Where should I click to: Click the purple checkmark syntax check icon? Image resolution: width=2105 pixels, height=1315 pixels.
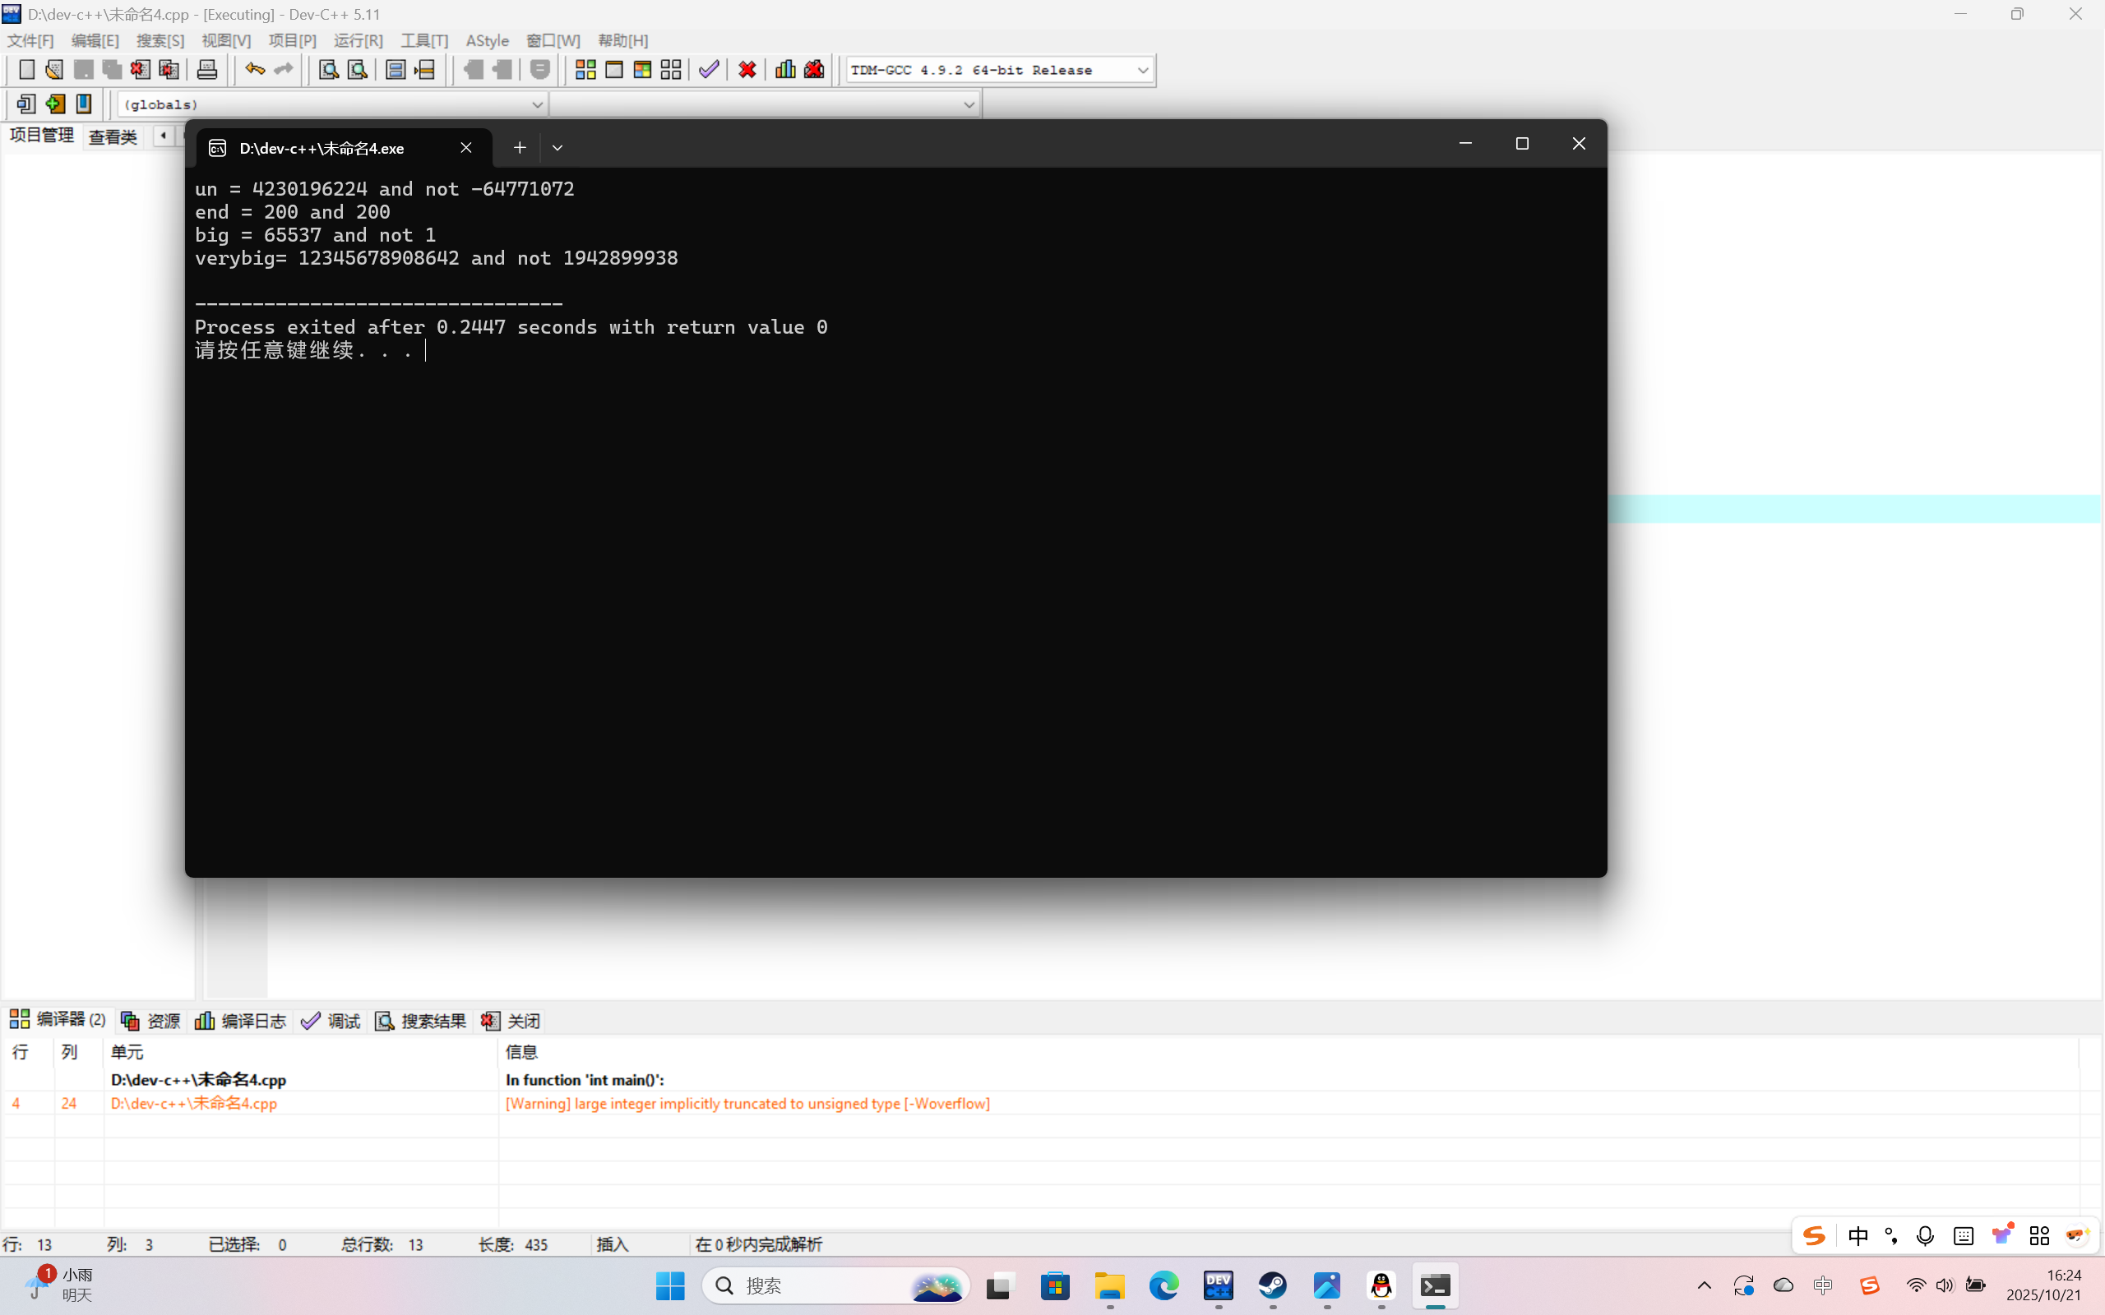[709, 70]
